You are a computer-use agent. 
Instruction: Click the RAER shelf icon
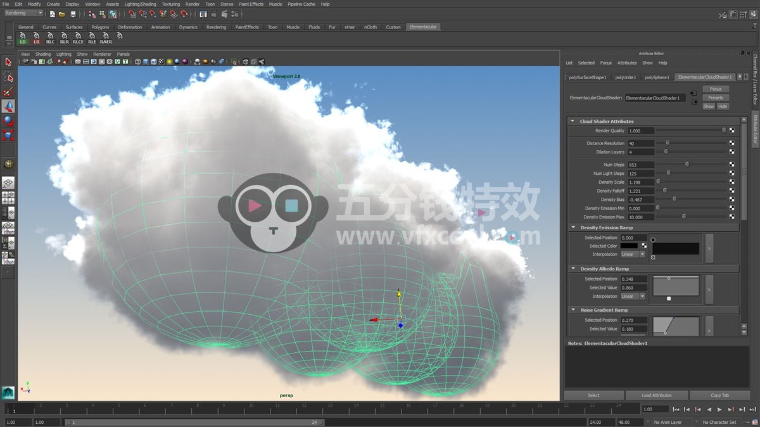[106, 38]
